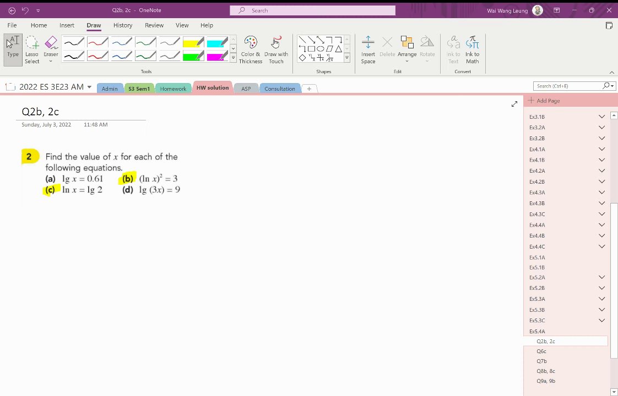This screenshot has width=618, height=396.
Task: Expand the Ex4.4C page group chevron
Action: tap(601, 246)
